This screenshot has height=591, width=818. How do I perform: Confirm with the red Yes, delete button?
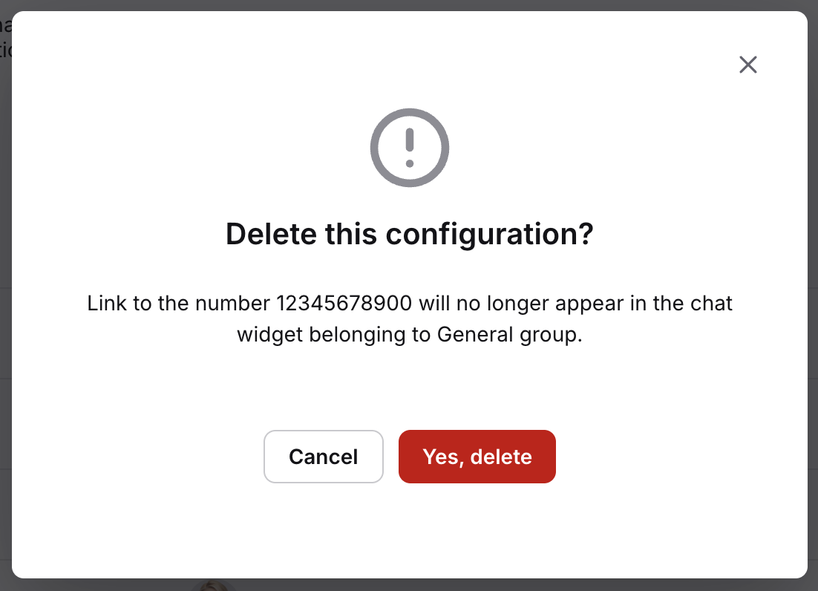[477, 457]
